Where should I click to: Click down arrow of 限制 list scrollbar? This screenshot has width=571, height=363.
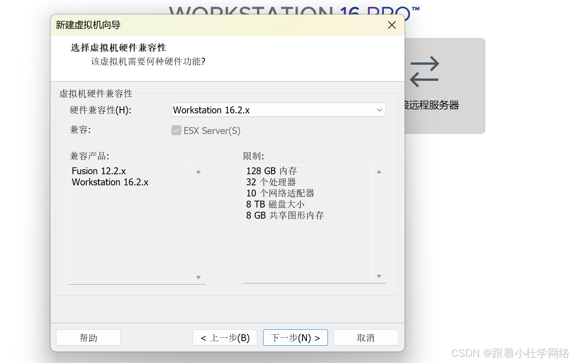point(379,276)
